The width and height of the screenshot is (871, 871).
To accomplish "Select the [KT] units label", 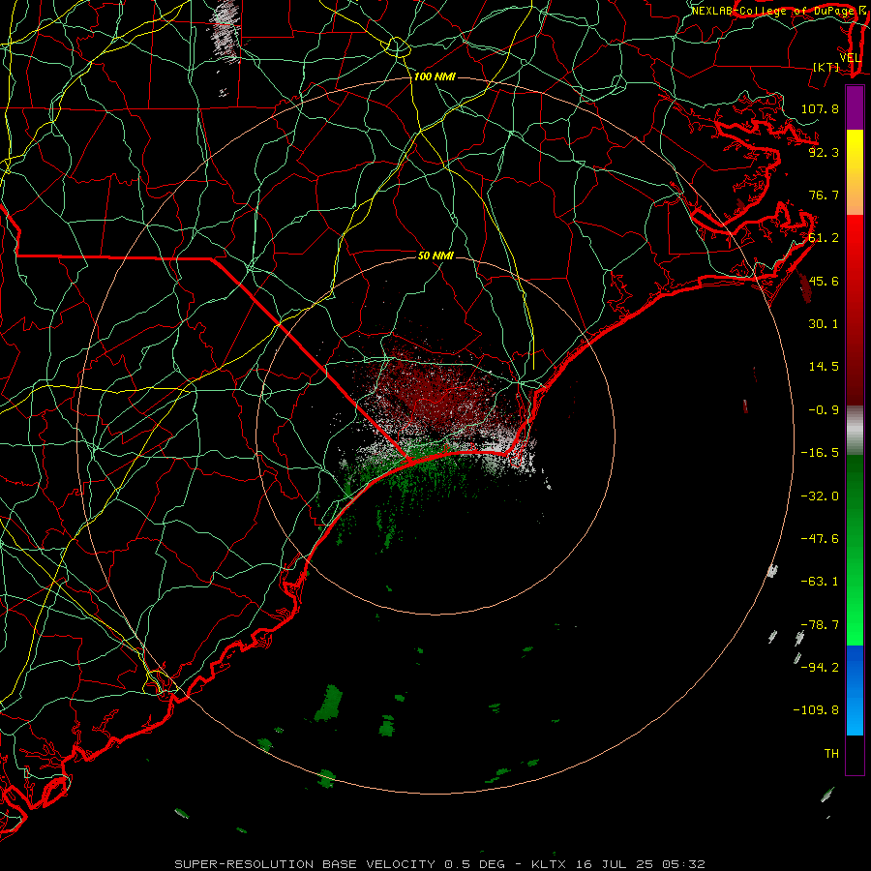I will point(826,67).
